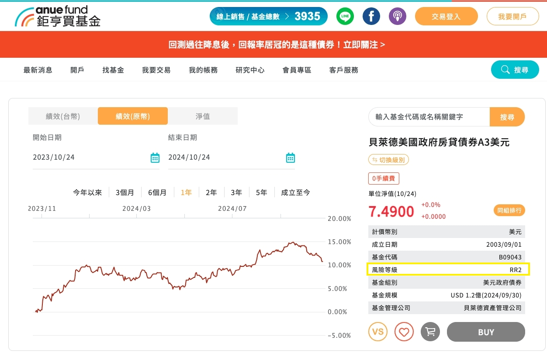The height and width of the screenshot is (357, 547).
Task: Open 客戶服務 menu
Action: point(344,70)
